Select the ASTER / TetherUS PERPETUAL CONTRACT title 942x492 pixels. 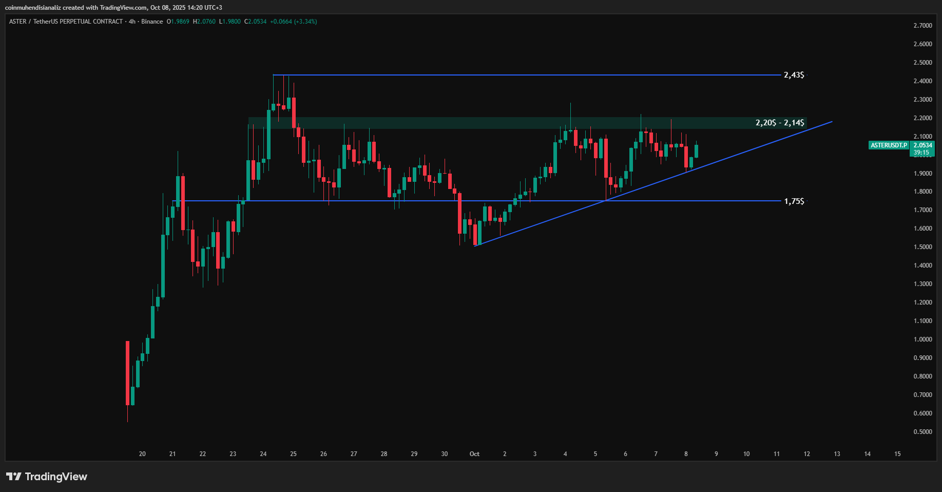point(66,22)
